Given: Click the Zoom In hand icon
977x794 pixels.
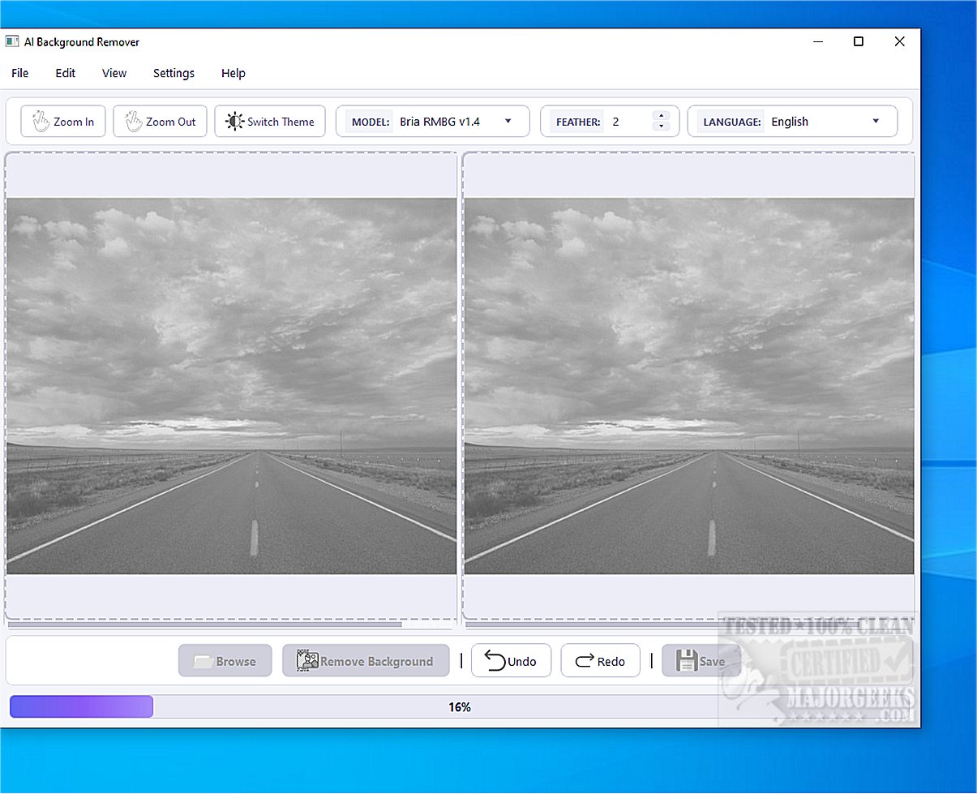Looking at the screenshot, I should tap(41, 122).
